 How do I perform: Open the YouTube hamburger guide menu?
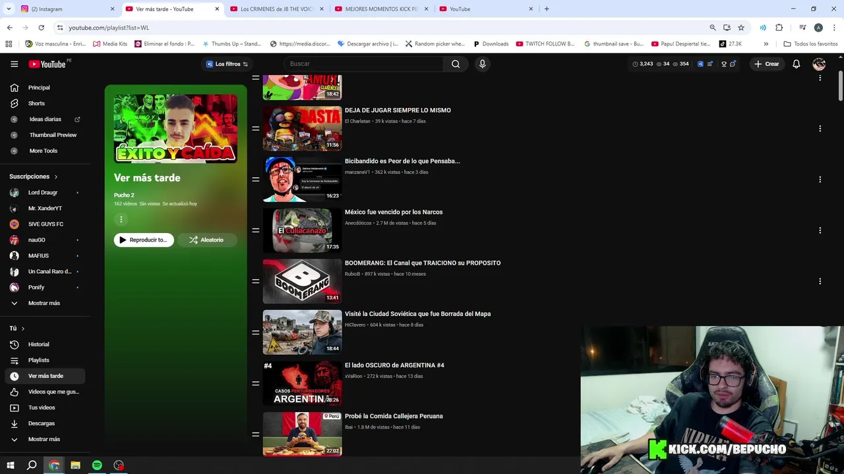pos(14,64)
